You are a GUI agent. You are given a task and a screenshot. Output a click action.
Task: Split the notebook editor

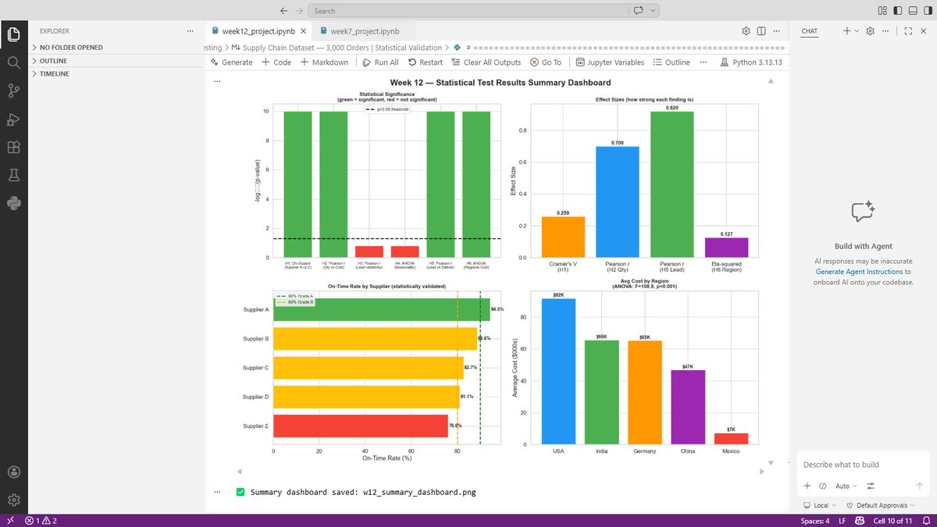761,31
